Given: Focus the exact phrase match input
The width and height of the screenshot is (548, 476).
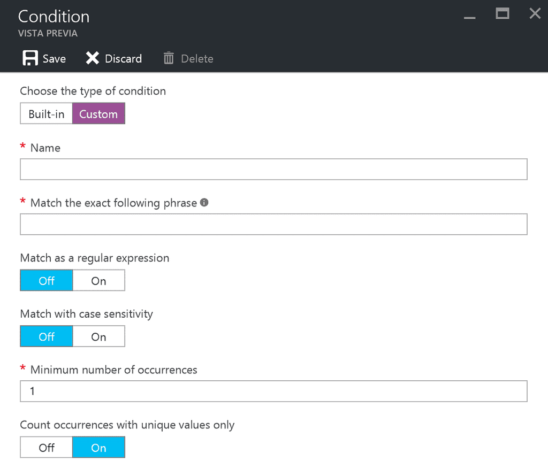Looking at the screenshot, I should [273, 224].
